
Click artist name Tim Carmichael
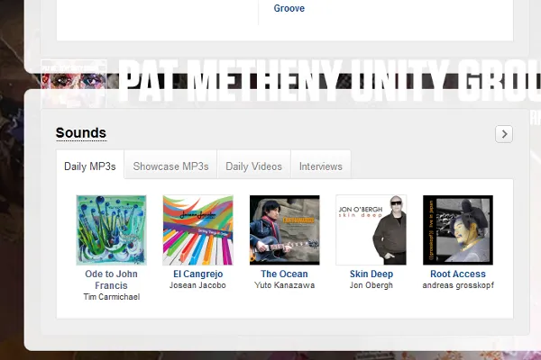point(112,297)
